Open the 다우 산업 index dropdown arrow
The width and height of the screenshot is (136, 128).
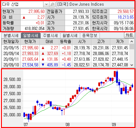tap(46, 4)
